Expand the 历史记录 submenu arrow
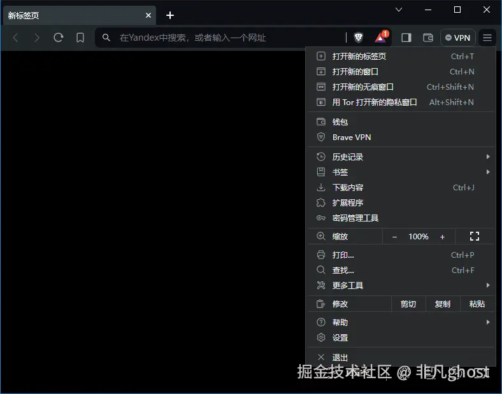The width and height of the screenshot is (502, 394). pos(488,157)
